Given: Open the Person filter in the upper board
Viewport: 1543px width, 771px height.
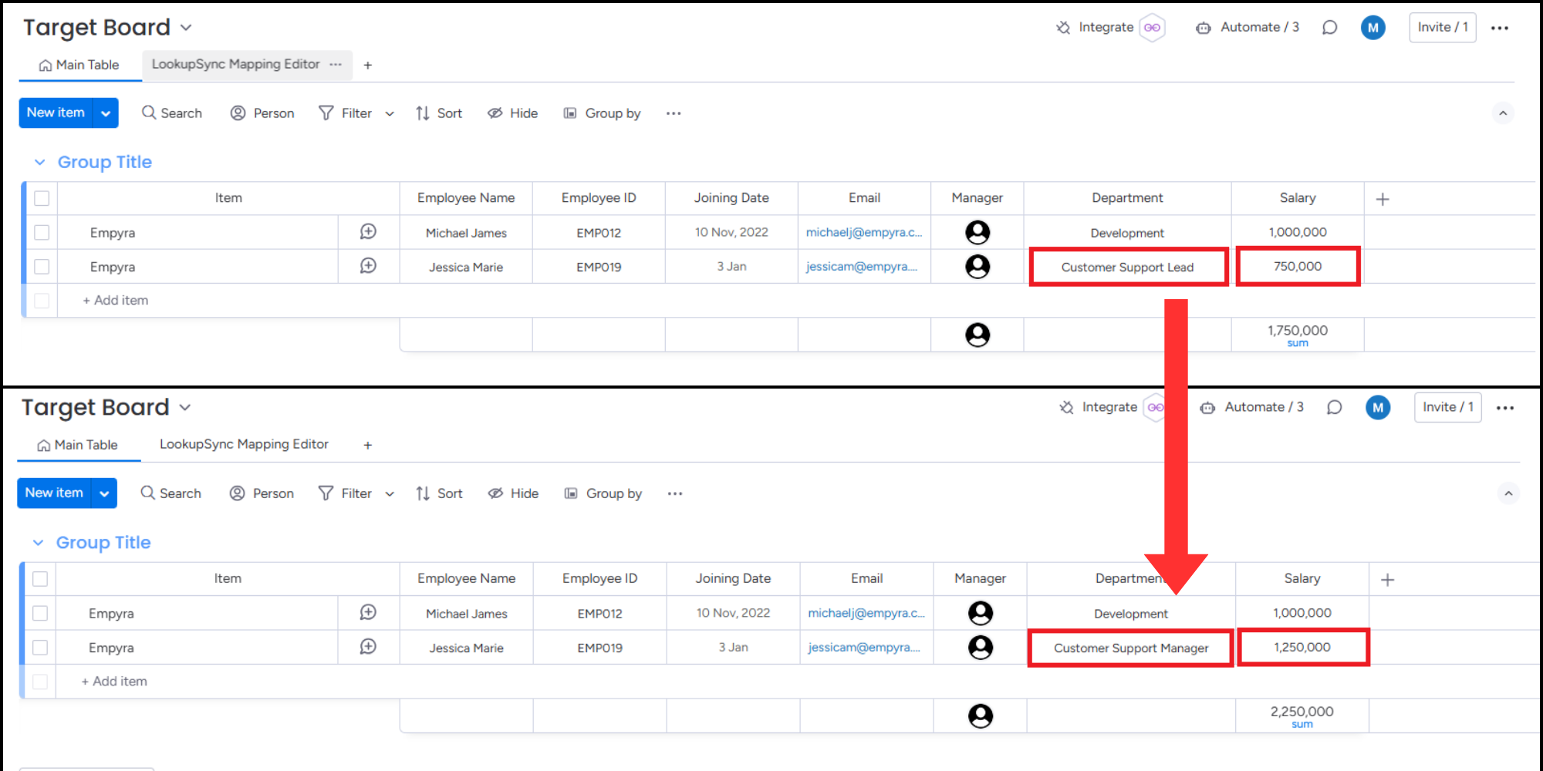Looking at the screenshot, I should point(262,113).
